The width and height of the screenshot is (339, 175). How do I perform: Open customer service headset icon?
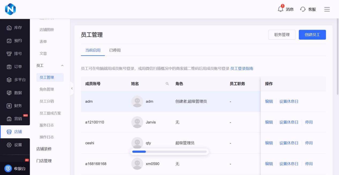click(303, 9)
